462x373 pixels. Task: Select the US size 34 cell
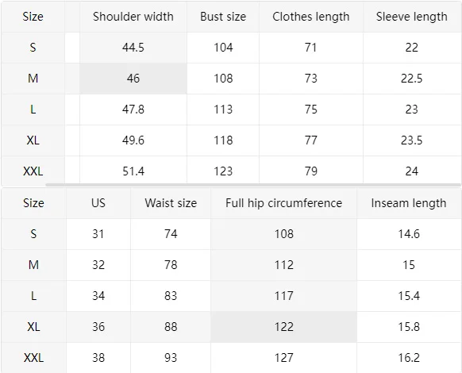point(98,296)
